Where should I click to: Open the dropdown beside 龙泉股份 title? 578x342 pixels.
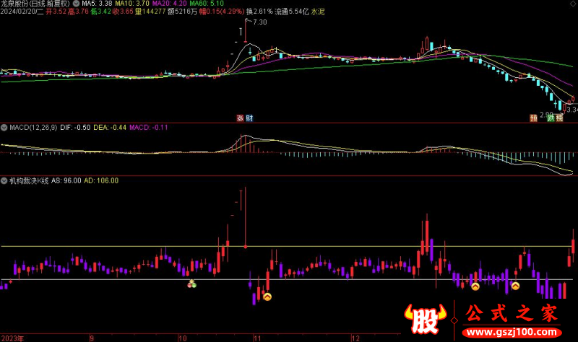click(x=76, y=4)
